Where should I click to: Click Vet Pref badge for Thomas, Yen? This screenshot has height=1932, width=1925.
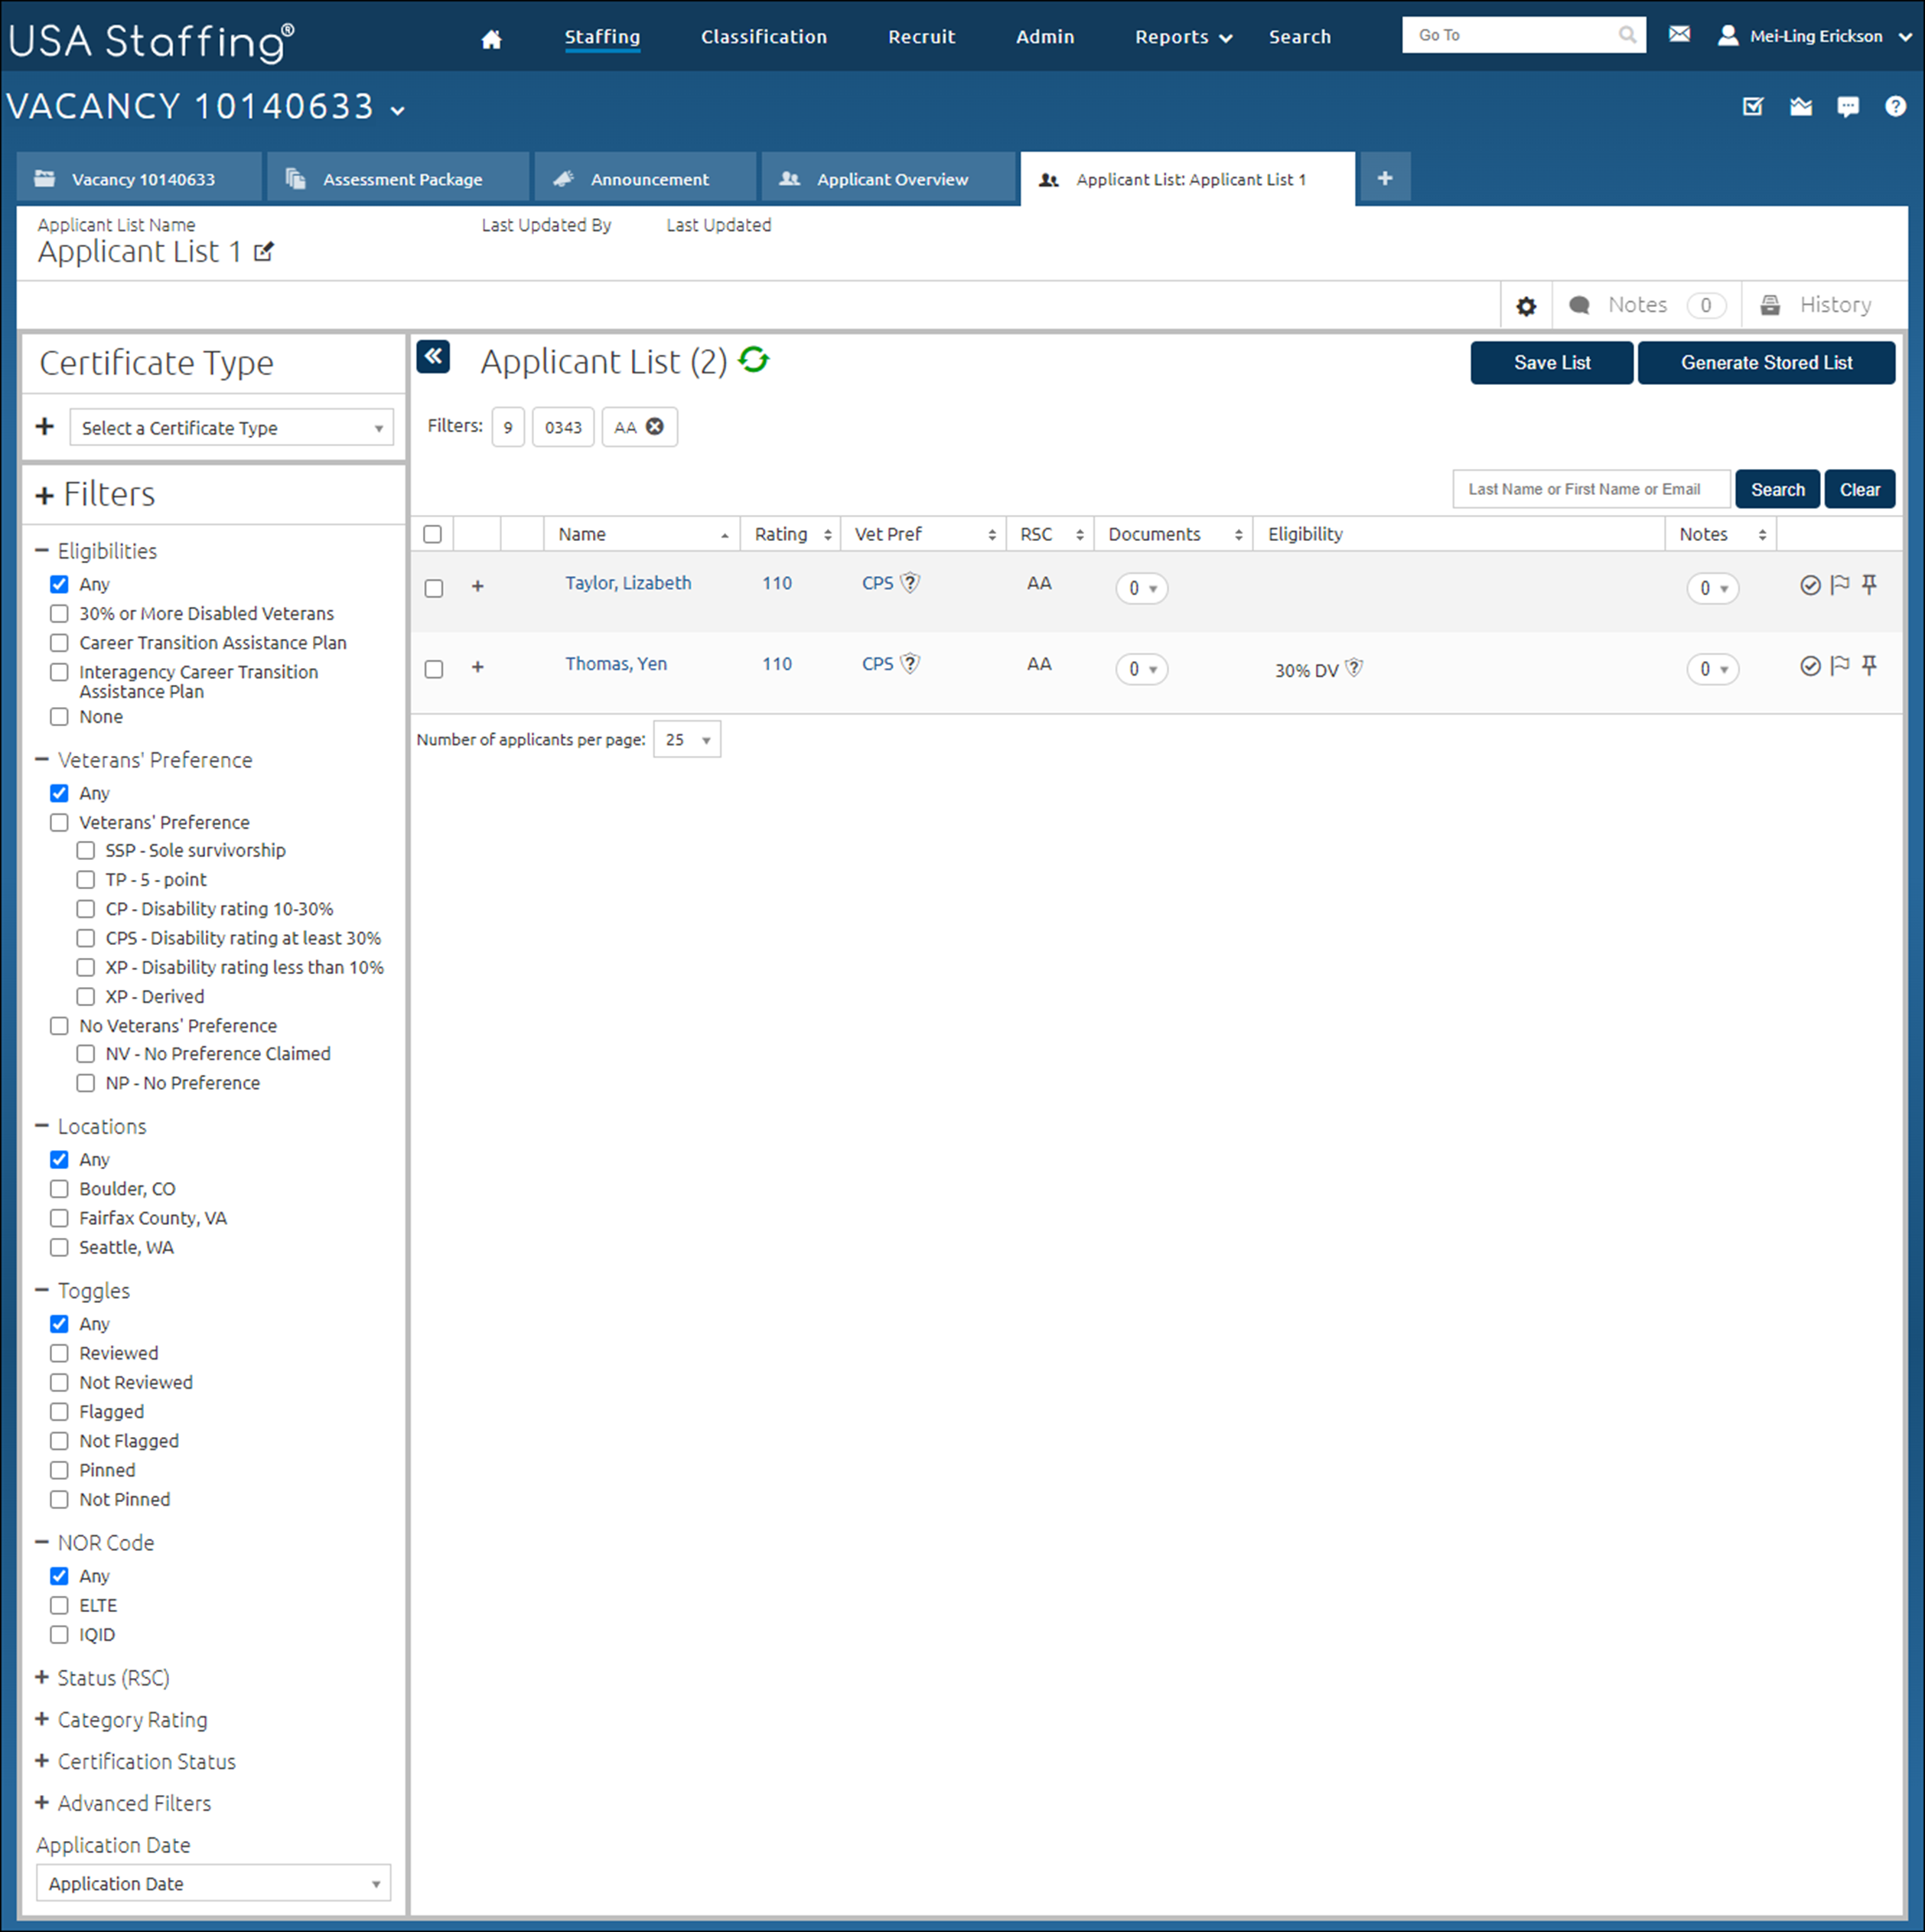click(910, 664)
